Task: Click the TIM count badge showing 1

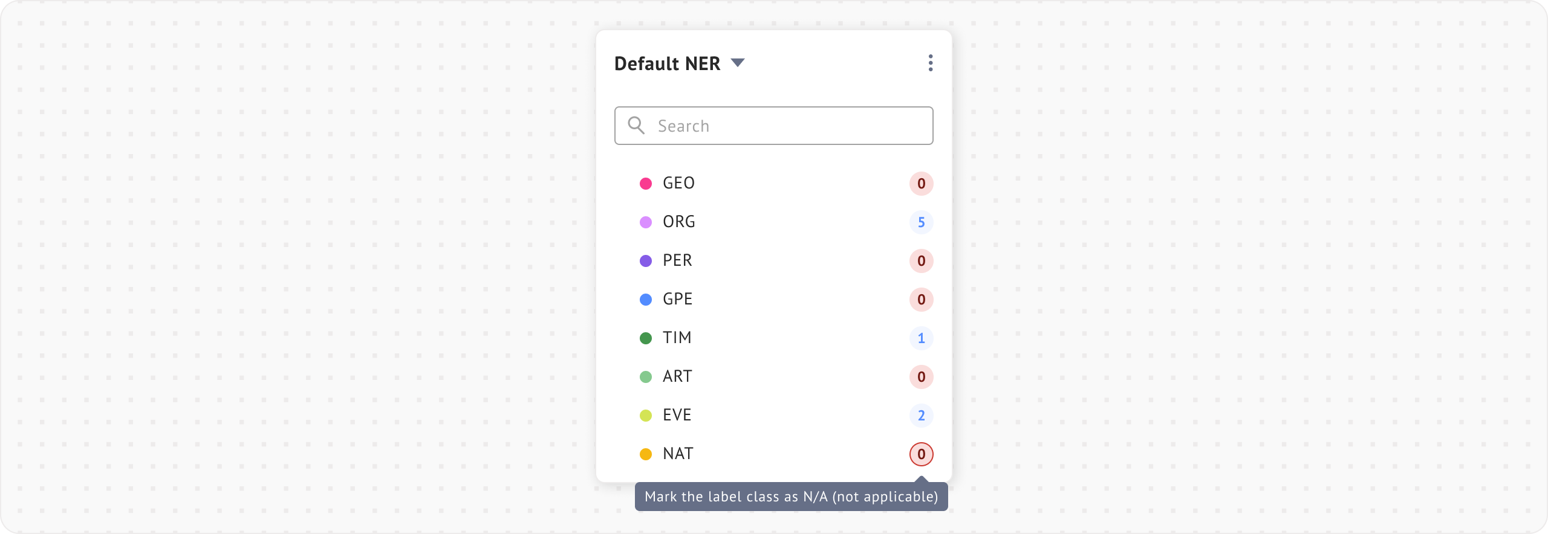Action: pos(921,338)
